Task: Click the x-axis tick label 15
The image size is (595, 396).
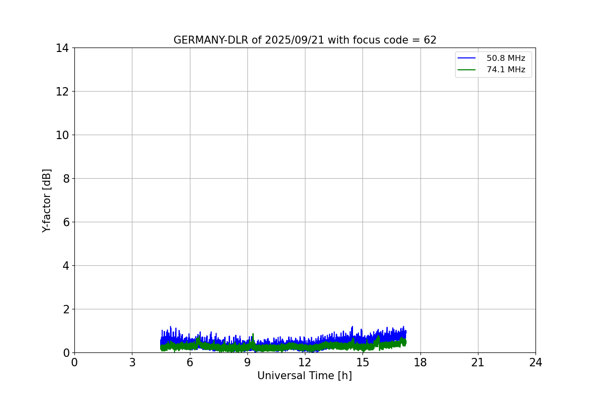Action: 362,362
